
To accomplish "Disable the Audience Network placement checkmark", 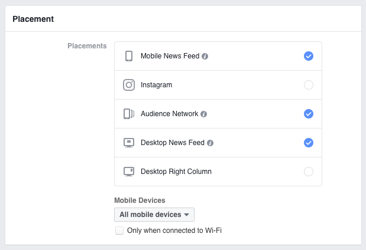I will click(309, 114).
